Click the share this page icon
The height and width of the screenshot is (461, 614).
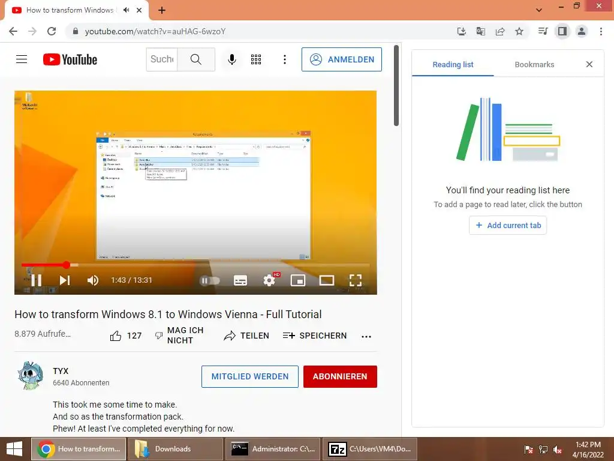(500, 31)
